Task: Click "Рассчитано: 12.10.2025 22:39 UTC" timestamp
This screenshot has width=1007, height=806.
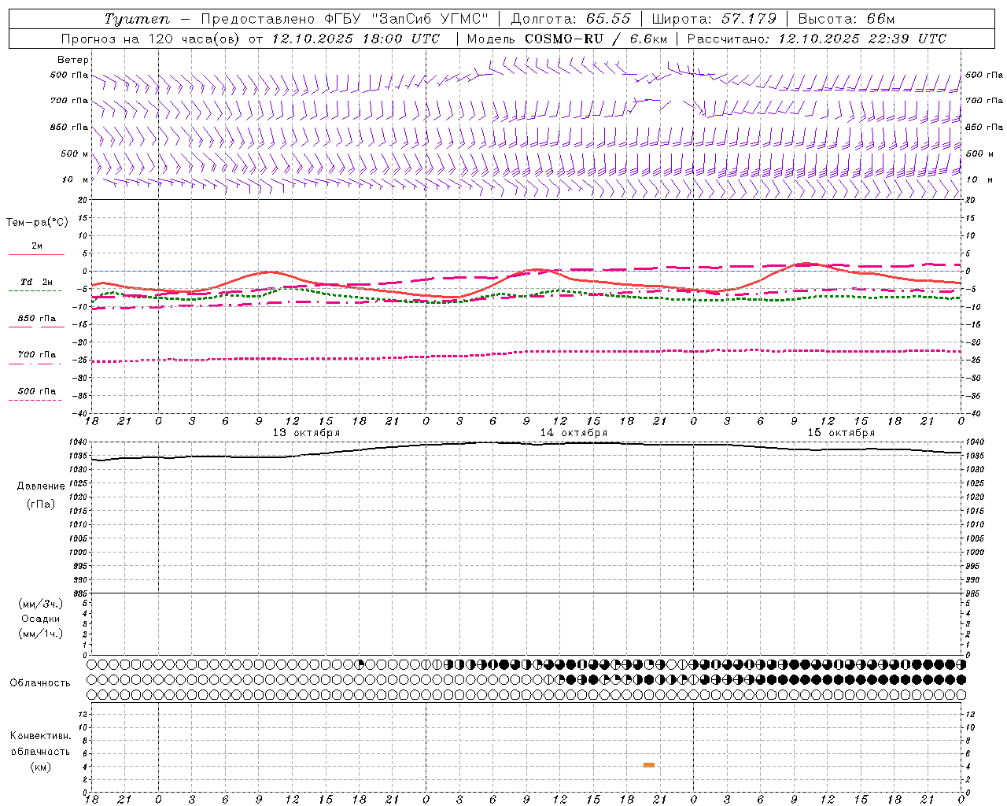Action: click(x=817, y=39)
